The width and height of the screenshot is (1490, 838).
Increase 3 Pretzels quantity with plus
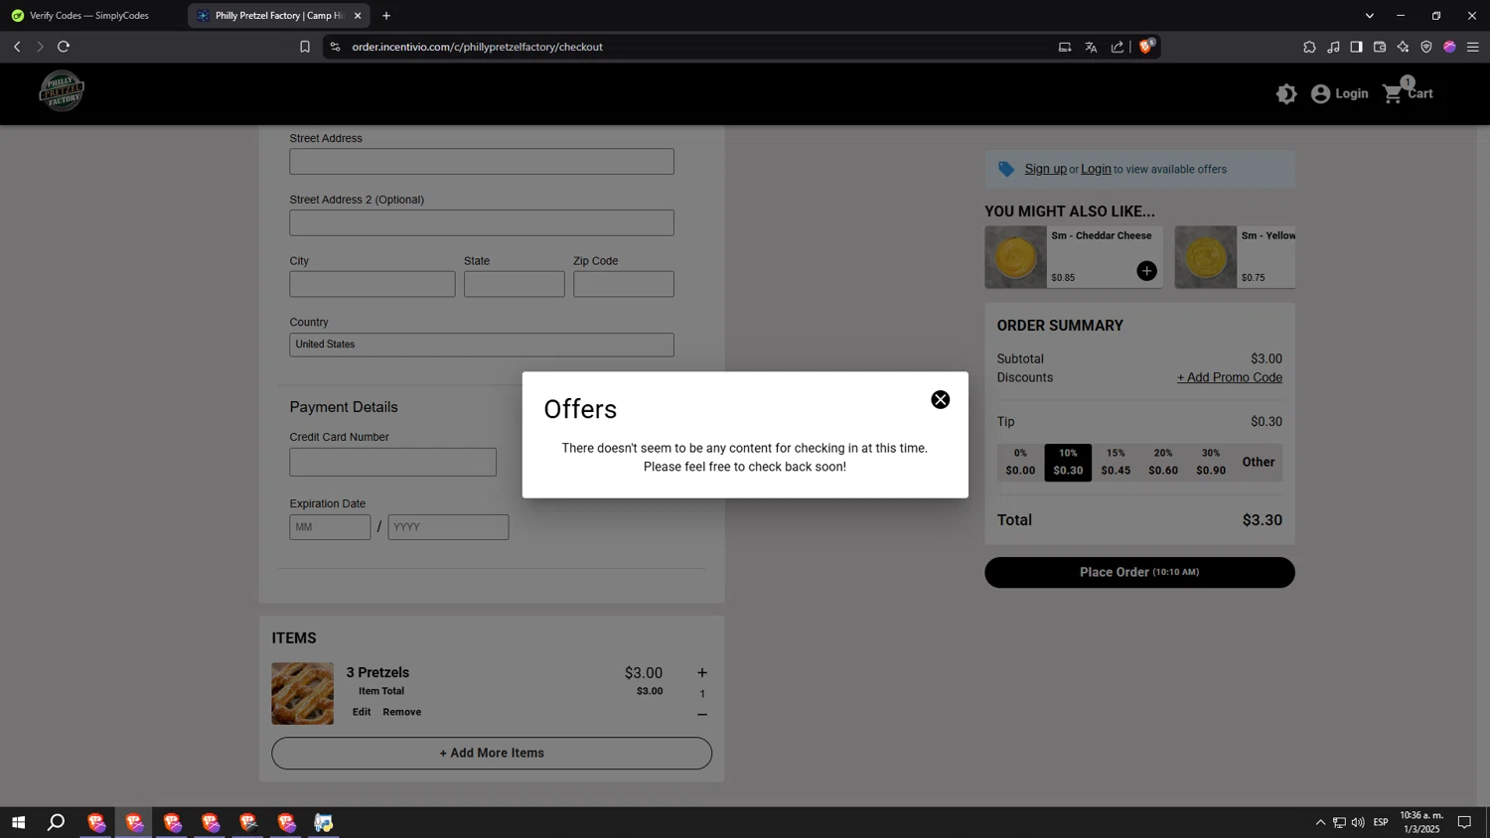coord(702,672)
